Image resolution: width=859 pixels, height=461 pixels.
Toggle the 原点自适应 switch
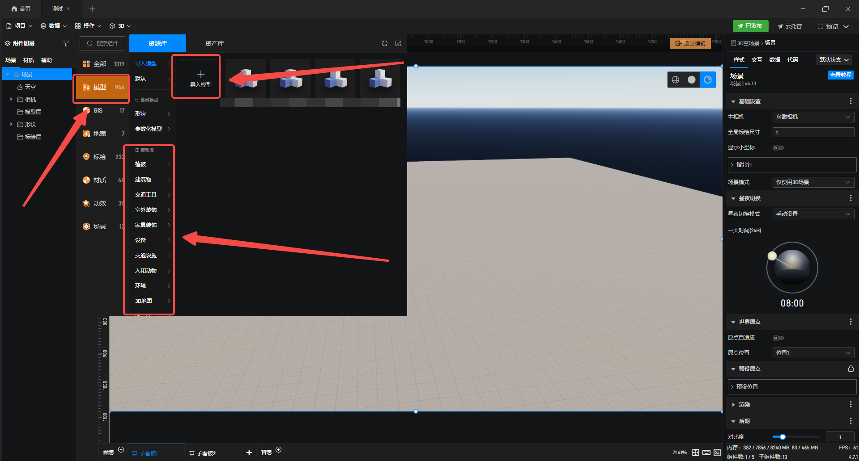pyautogui.click(x=778, y=338)
